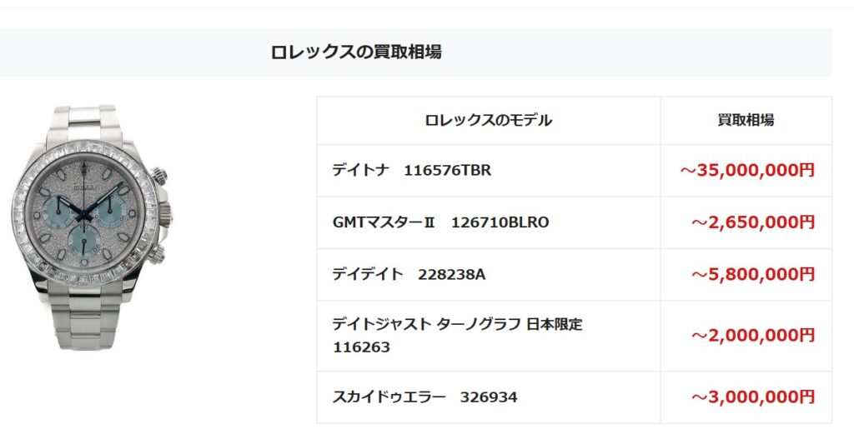
Task: Select the デイデイト 228238A model row
Action: 574,275
